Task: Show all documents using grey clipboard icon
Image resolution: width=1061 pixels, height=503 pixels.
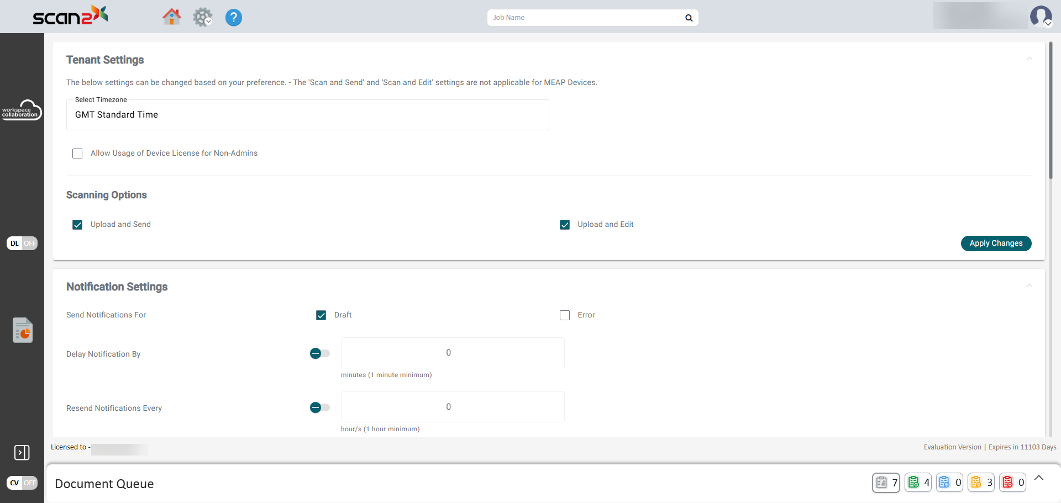Action: 886,482
